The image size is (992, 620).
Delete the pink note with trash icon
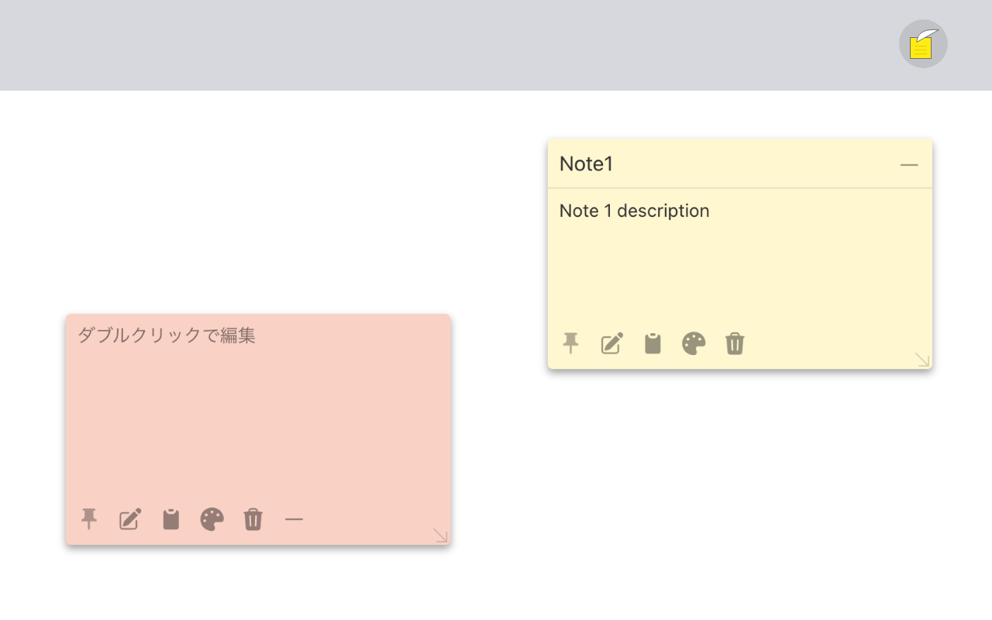point(253,519)
